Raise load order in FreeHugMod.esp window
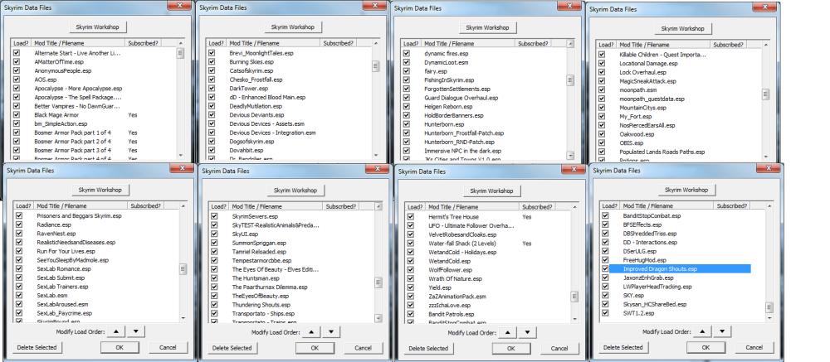This screenshot has height=362, width=830. [702, 332]
